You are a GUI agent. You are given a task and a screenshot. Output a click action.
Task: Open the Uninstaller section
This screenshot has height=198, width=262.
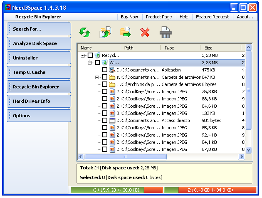pos(39,58)
